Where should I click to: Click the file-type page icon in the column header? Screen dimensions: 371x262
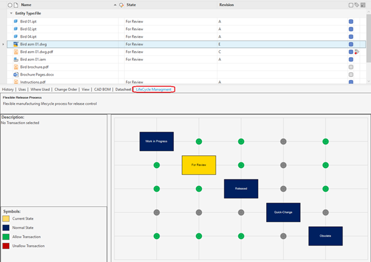tap(16, 5)
